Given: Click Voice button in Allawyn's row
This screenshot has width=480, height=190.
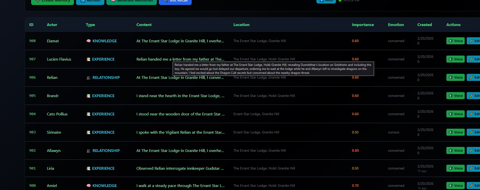Looking at the screenshot, I should point(455,150).
